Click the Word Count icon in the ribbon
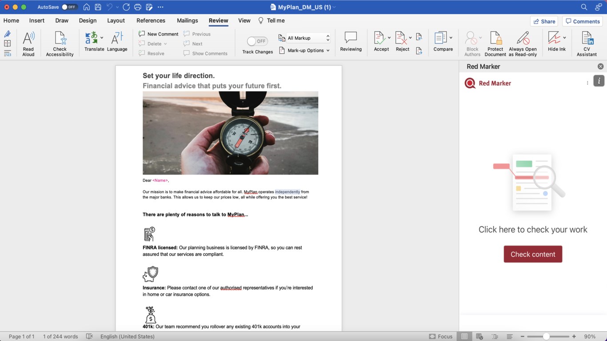Viewport: 607px width, 341px height. 8,53
